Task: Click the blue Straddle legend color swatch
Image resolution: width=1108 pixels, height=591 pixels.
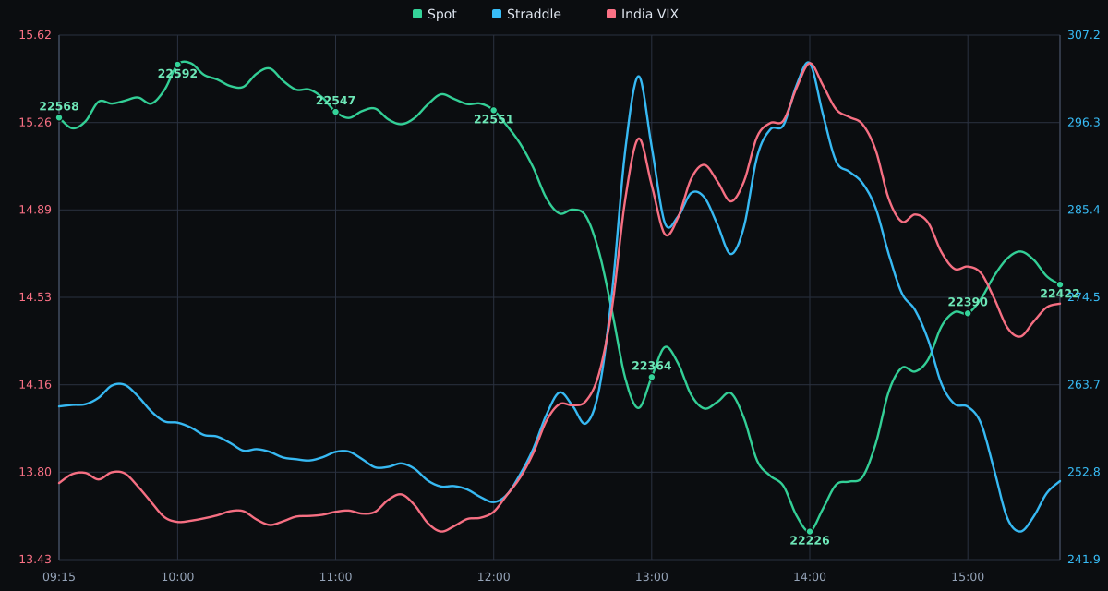Action: 497,14
